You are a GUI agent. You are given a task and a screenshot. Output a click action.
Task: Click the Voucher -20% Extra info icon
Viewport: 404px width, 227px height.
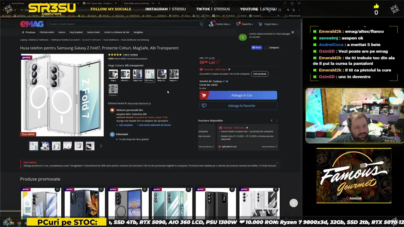pos(229,69)
